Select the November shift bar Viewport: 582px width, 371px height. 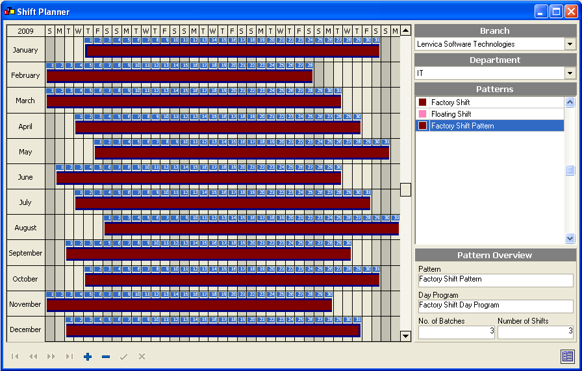[x=189, y=305]
